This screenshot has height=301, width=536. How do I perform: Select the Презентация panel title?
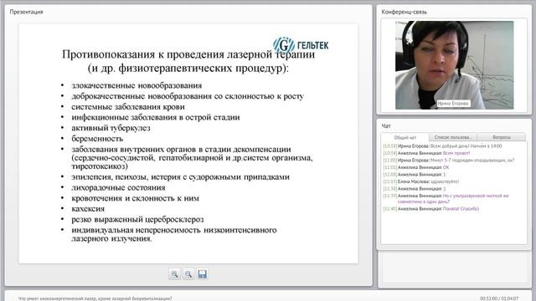pos(26,12)
